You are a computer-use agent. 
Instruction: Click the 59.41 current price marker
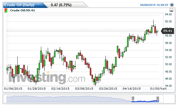(167, 31)
